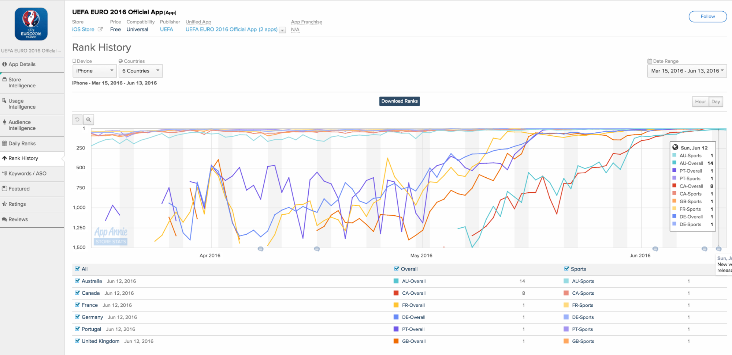Click the external link icon beside iOS Store
732x355 pixels.
pyautogui.click(x=100, y=29)
